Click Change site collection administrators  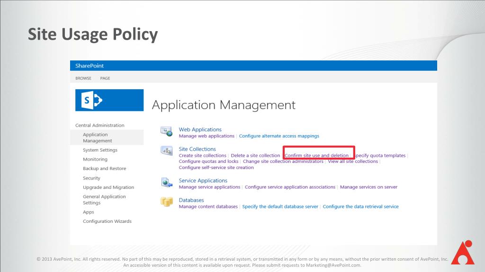coord(283,161)
